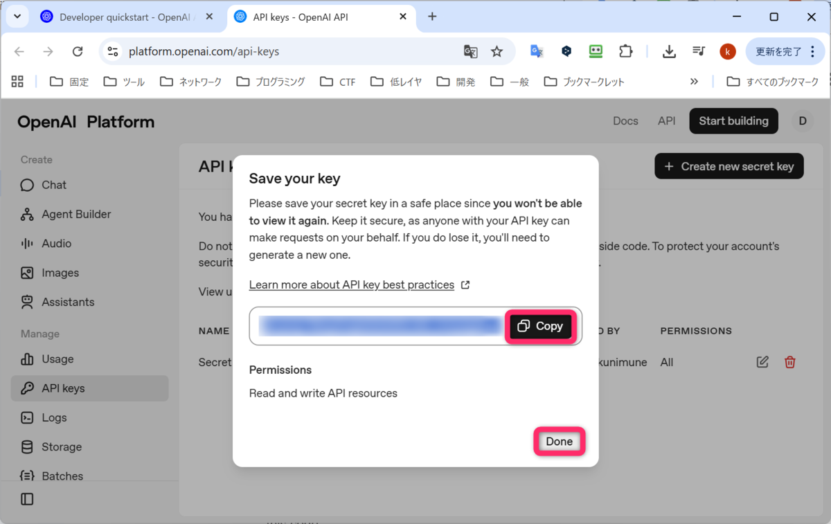Click the PERMISSIONS column header
Viewport: 831px width, 524px height.
click(x=696, y=331)
